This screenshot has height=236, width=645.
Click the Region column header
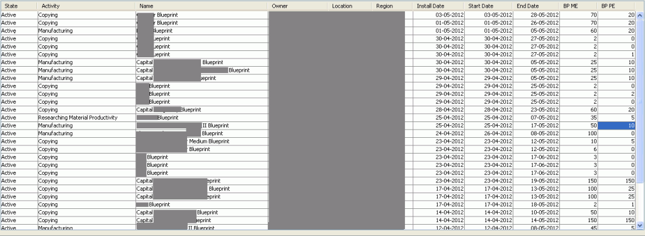tap(392, 6)
